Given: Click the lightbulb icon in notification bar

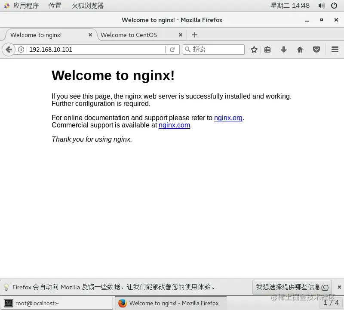Looking at the screenshot, I should pos(6,287).
